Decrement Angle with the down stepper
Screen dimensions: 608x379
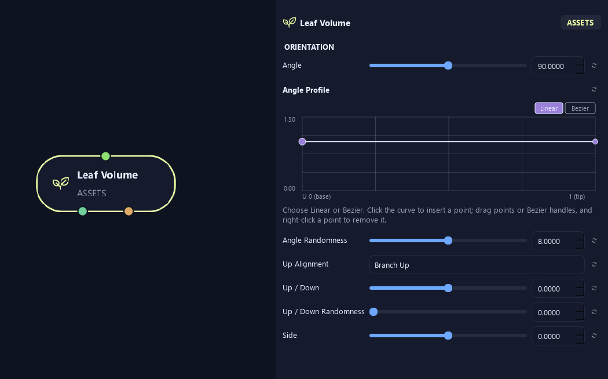point(580,70)
